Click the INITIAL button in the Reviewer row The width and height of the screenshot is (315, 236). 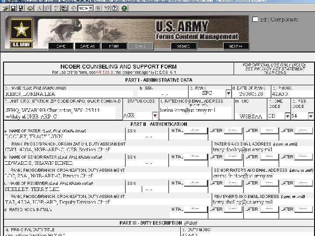[196, 183]
